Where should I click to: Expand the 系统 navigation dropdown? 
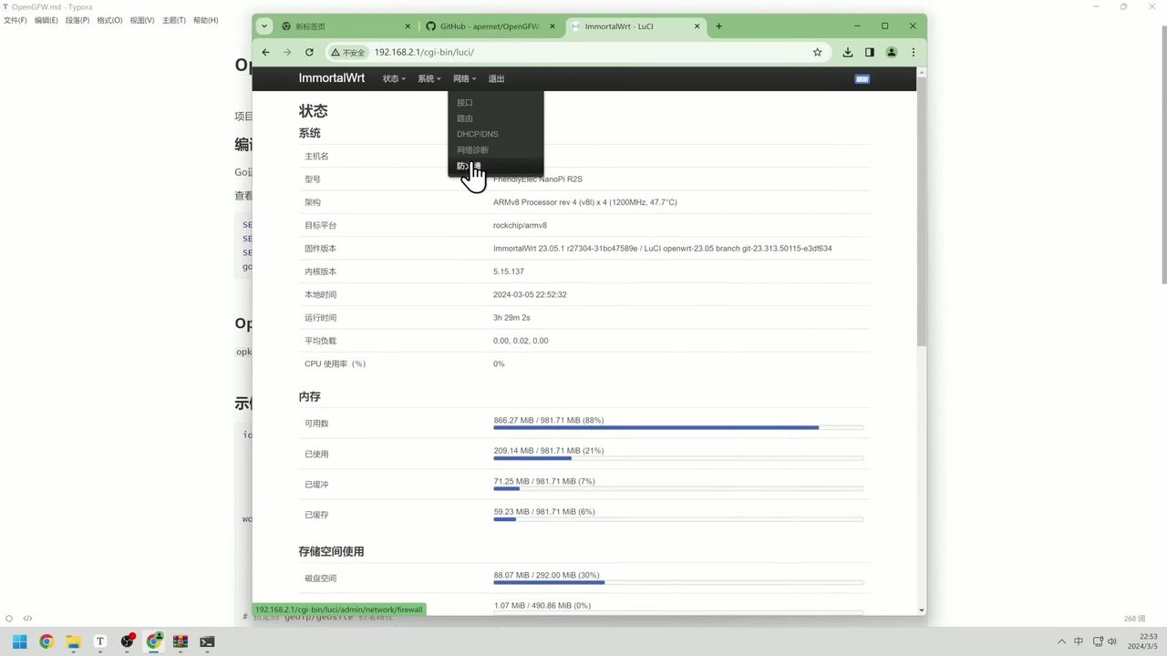pos(428,78)
